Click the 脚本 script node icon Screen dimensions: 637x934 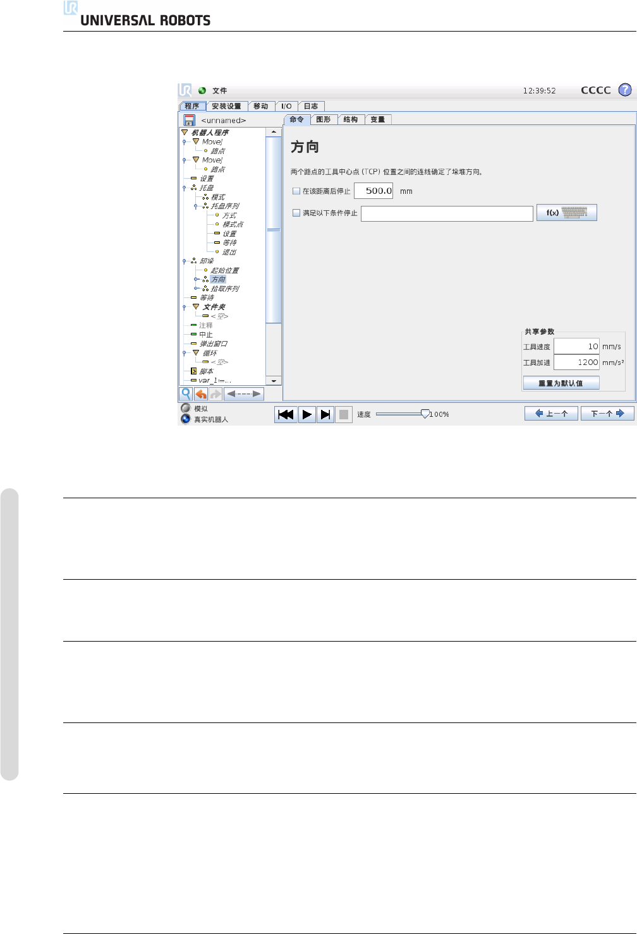(193, 371)
